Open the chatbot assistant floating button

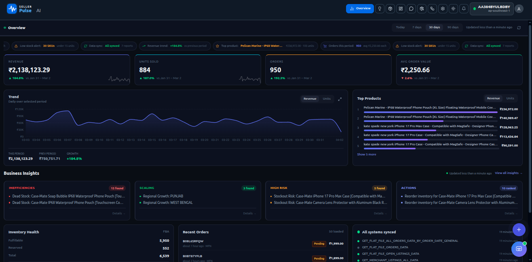[519, 249]
